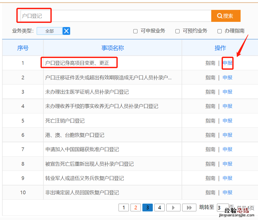The image size is (258, 220).
Task: Select page 4 in pagination
Action: pyautogui.click(x=160, y=208)
